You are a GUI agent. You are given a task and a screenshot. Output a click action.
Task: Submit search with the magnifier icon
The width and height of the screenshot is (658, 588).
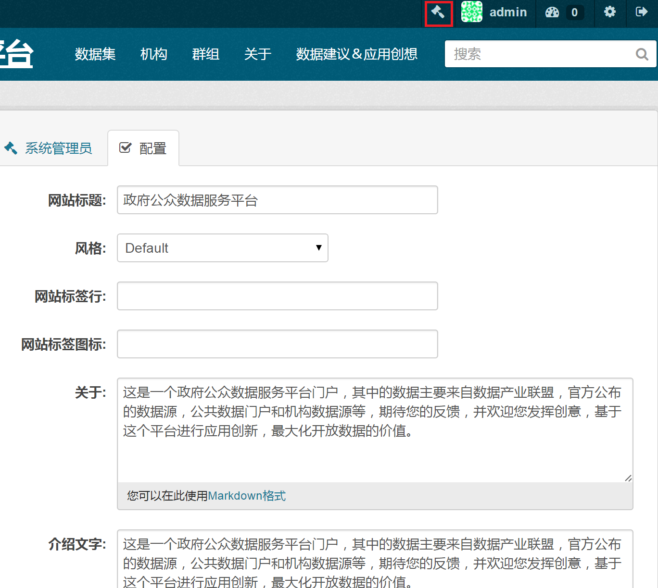tap(642, 54)
